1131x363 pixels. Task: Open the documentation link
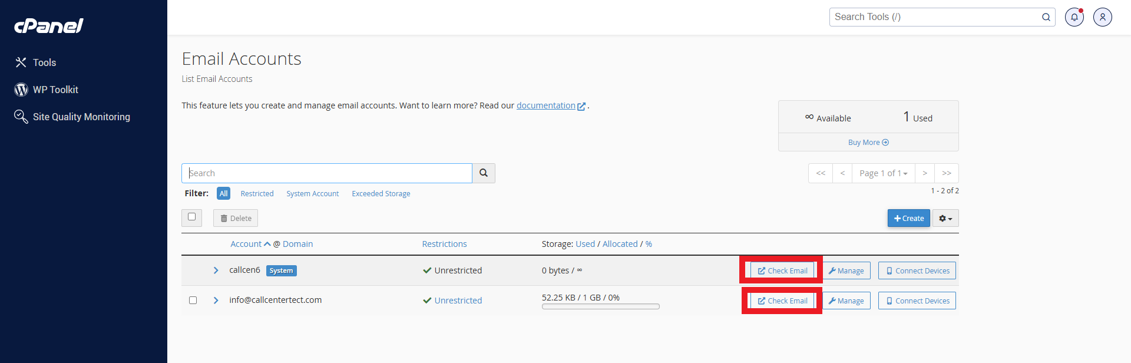pos(545,105)
